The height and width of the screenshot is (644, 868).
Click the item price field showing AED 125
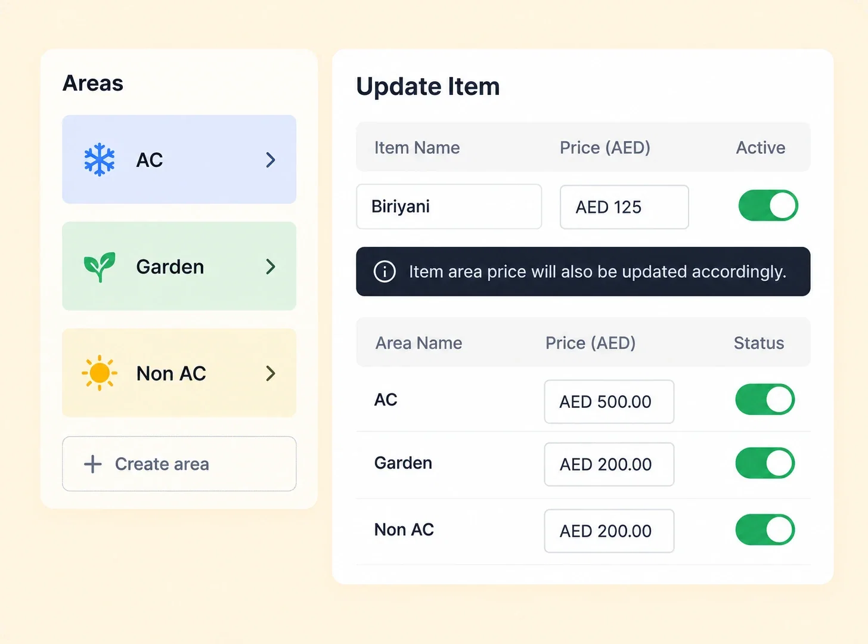624,207
